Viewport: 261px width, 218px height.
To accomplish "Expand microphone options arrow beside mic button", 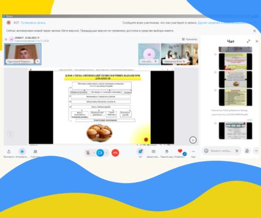I will click(94, 153).
